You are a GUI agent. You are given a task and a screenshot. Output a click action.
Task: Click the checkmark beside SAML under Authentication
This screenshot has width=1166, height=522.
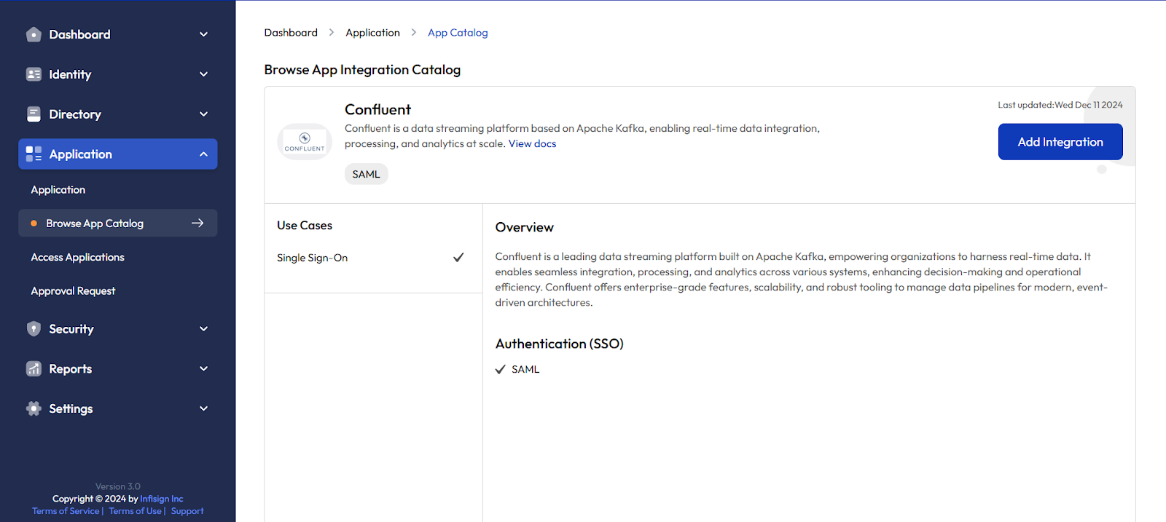click(x=501, y=369)
